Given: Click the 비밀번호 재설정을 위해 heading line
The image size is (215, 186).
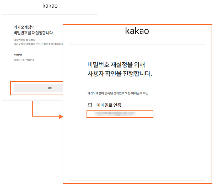Looking at the screenshot, I should tap(116, 65).
